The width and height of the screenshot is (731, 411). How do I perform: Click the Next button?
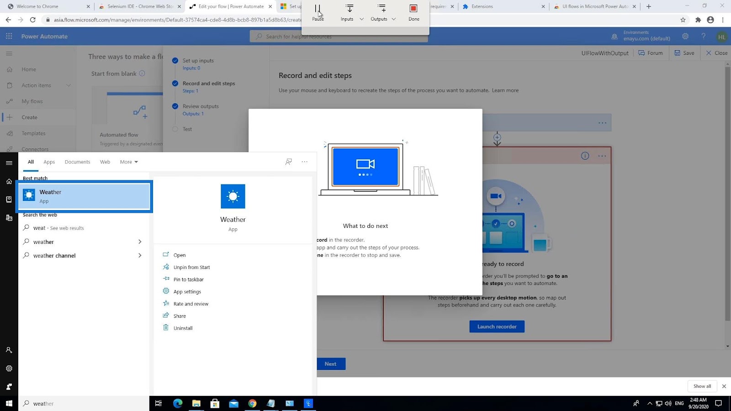point(330,364)
